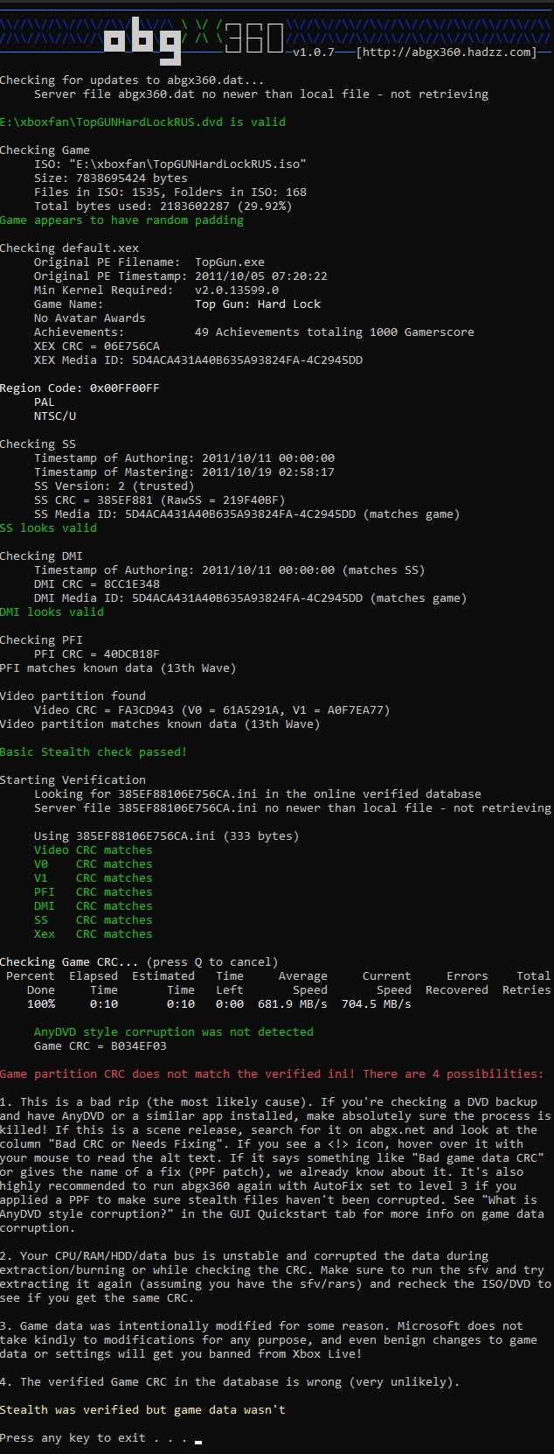Select 'Using 385EF88106E756CA.ini (333 bytes)'
The width and height of the screenshot is (554, 1454).
pyautogui.click(x=167, y=836)
